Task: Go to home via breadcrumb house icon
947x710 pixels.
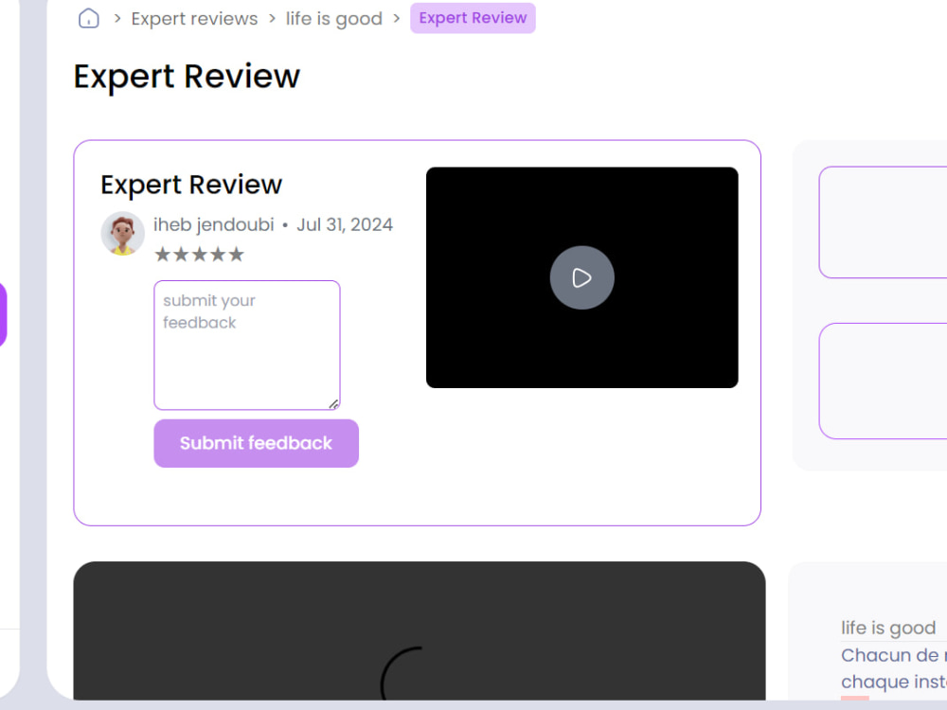Action: tap(89, 18)
